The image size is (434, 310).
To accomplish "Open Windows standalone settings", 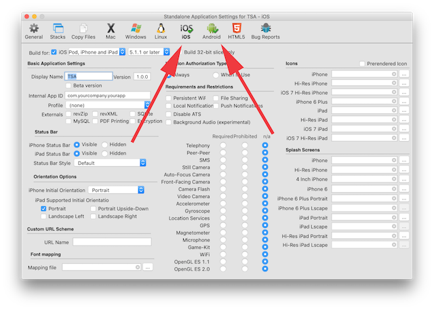I will pyautogui.click(x=136, y=31).
